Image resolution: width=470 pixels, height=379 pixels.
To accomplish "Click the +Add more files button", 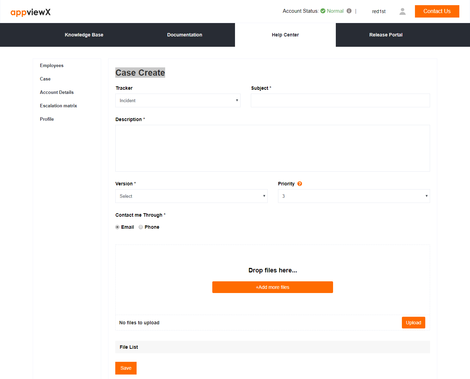I will 273,287.
